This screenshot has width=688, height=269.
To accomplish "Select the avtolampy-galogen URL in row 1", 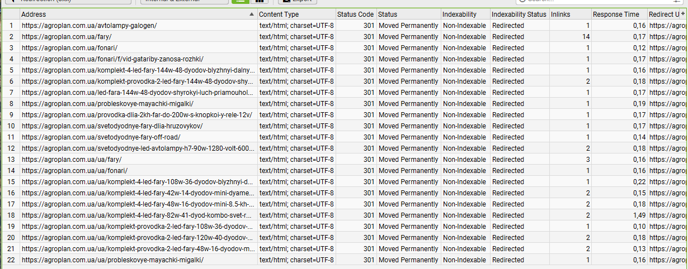I will (89, 26).
